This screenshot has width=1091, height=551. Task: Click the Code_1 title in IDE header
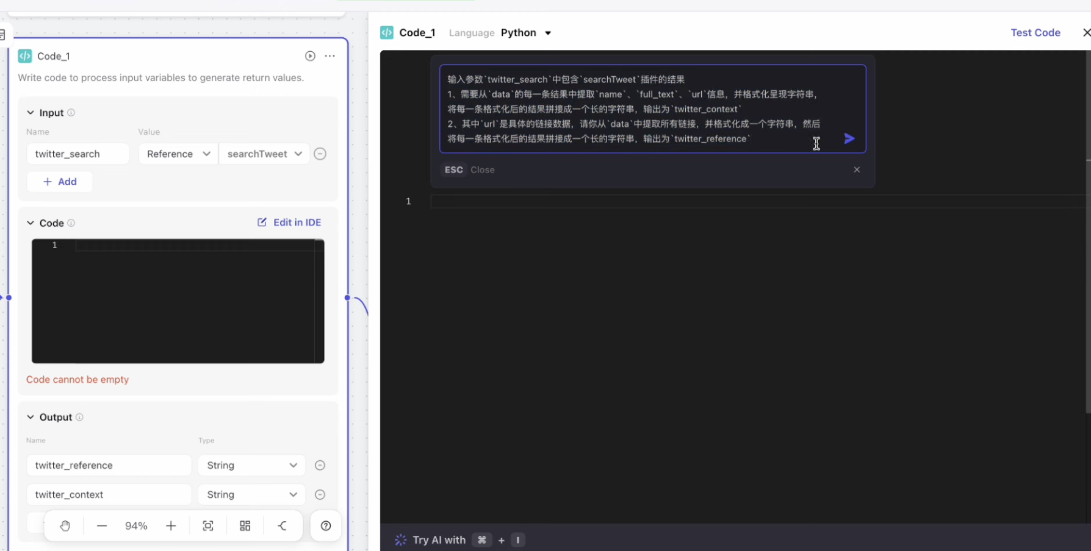click(417, 33)
